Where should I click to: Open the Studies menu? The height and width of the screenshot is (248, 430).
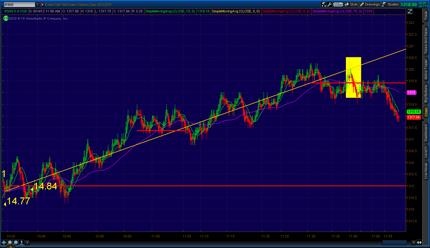click(x=390, y=4)
